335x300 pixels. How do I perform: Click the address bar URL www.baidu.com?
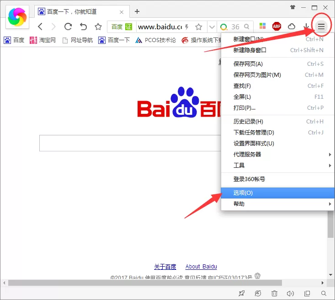pyautogui.click(x=160, y=27)
